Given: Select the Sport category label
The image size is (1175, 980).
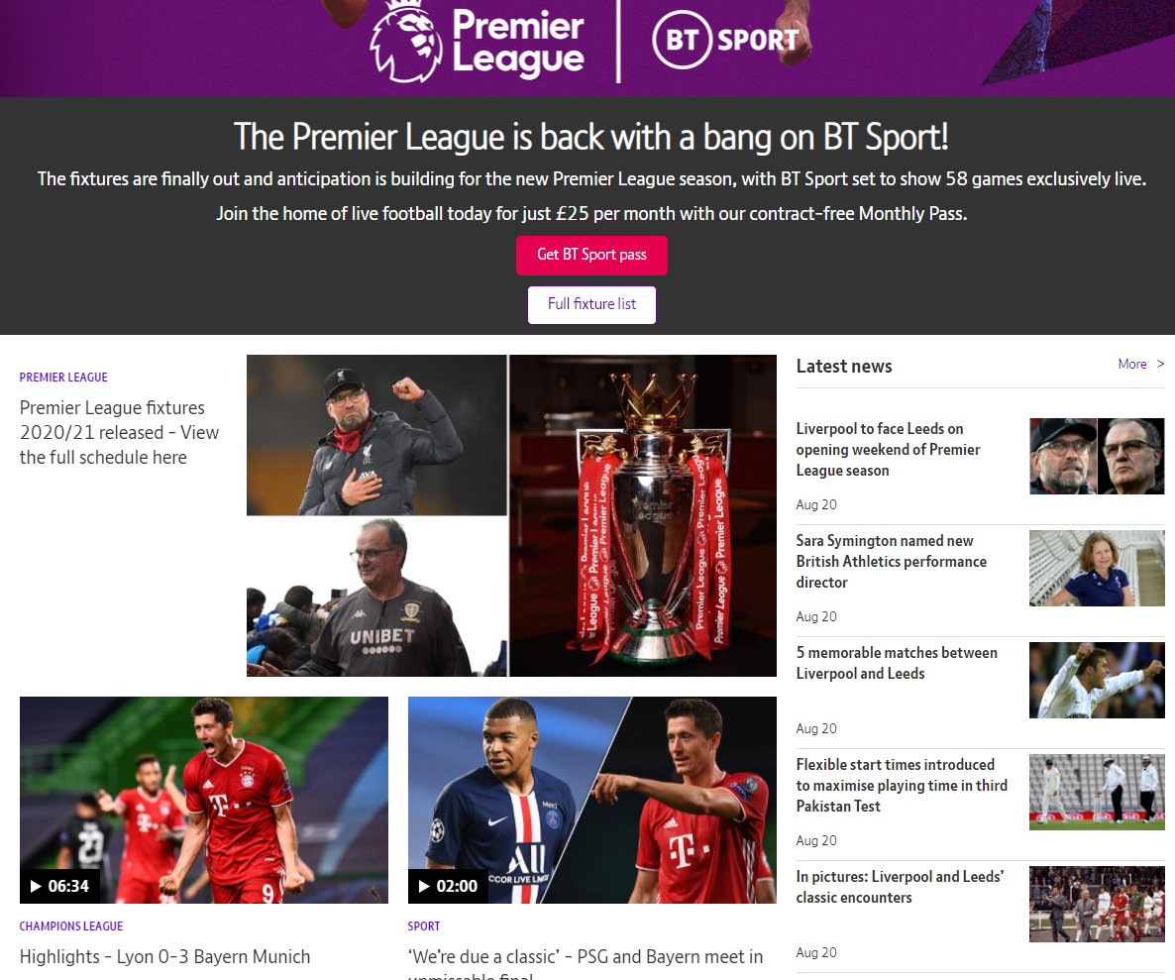Looking at the screenshot, I should point(424,926).
